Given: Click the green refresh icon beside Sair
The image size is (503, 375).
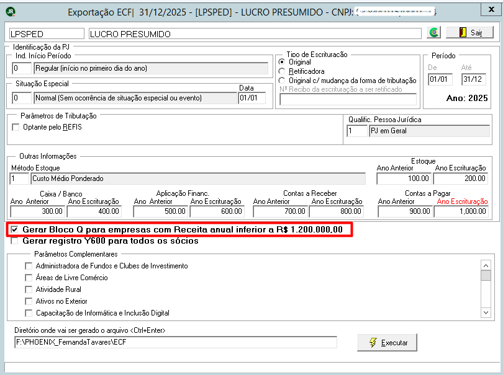Looking at the screenshot, I should pyautogui.click(x=433, y=32).
